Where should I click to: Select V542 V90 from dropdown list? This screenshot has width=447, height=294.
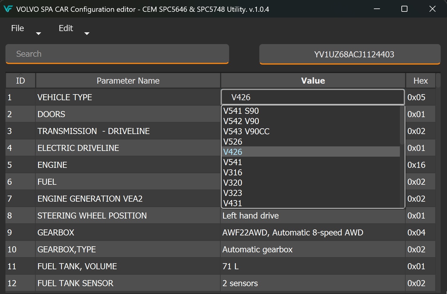[x=311, y=121]
